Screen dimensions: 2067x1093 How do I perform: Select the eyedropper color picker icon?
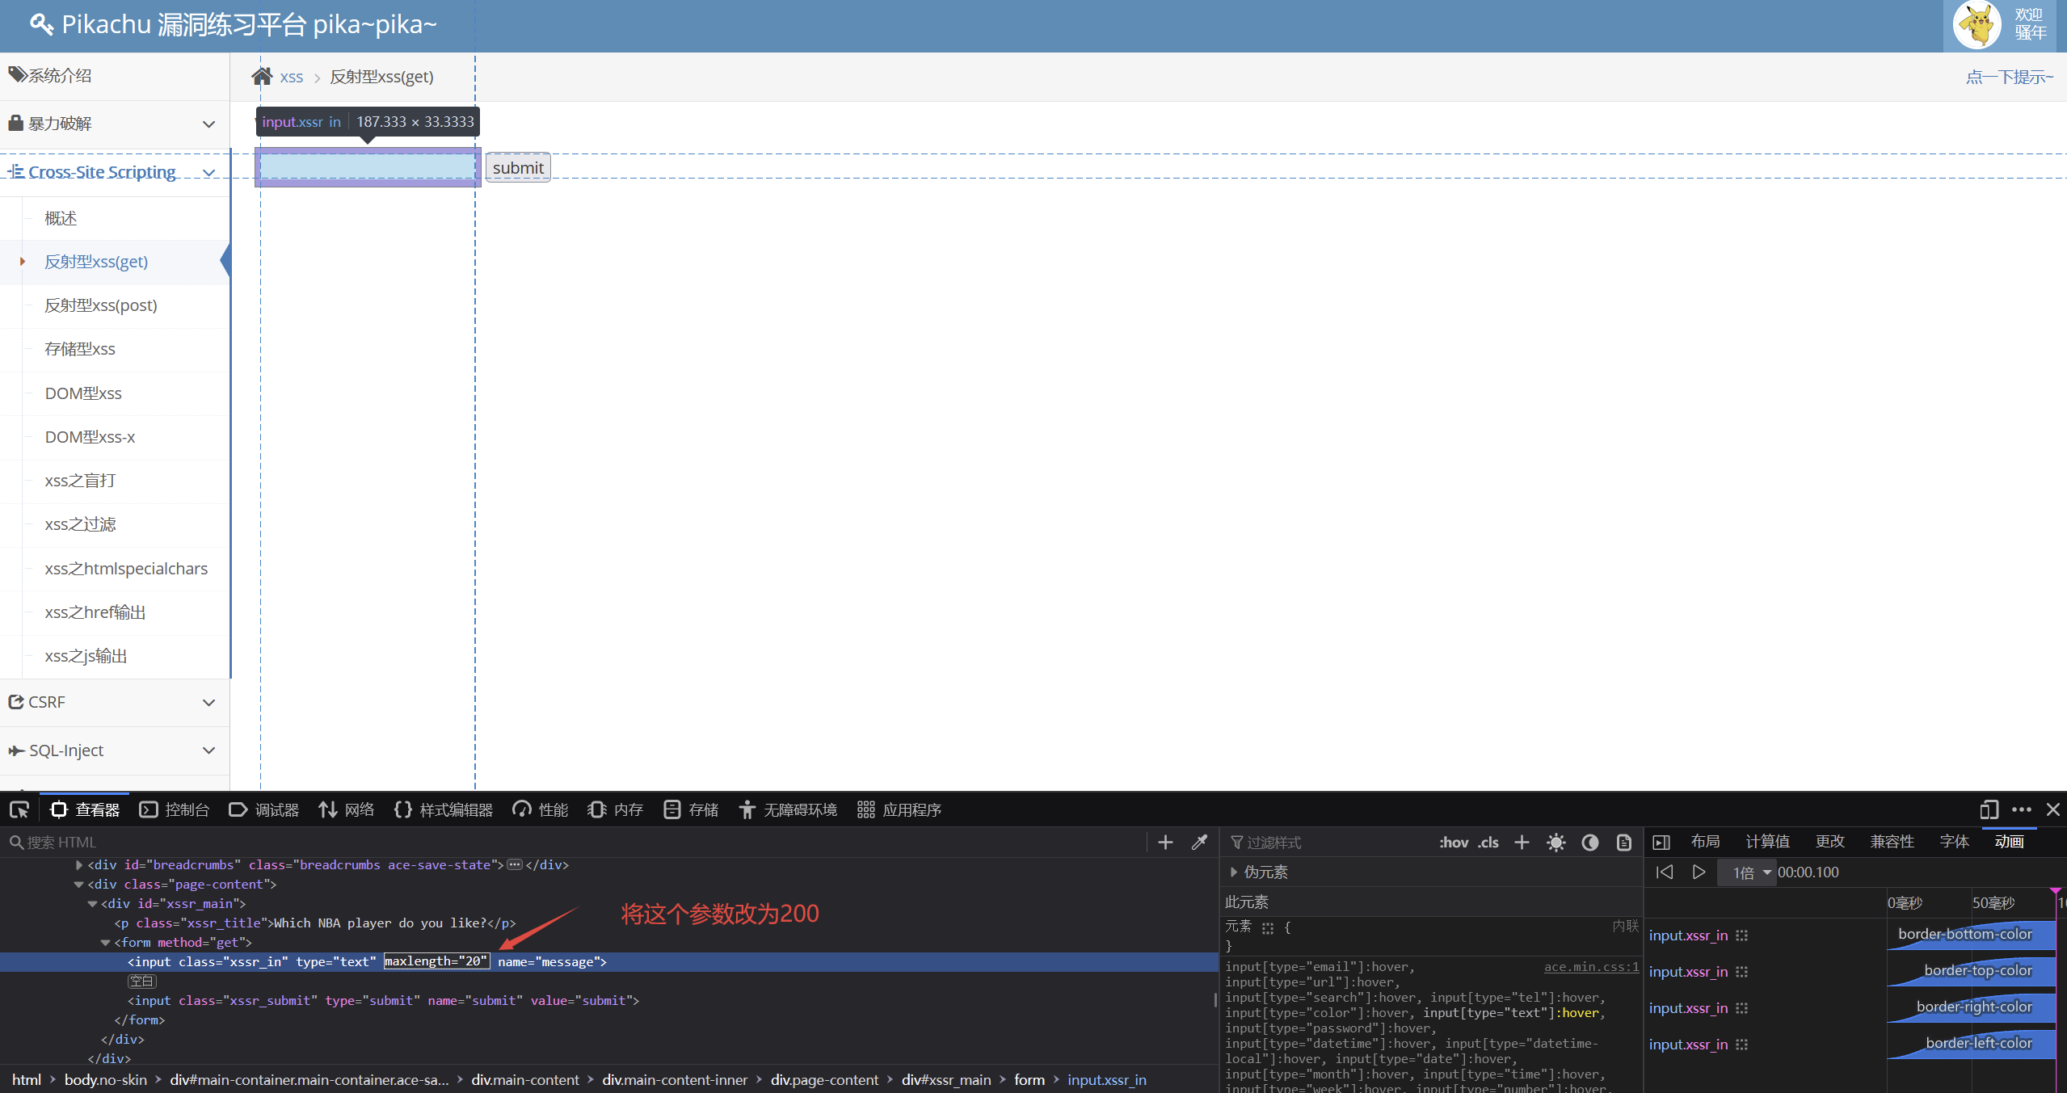point(1199,843)
